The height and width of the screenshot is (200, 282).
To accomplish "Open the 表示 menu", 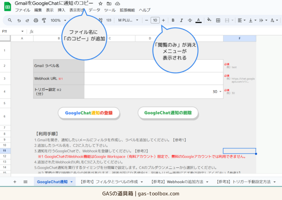I will coord(50,10).
